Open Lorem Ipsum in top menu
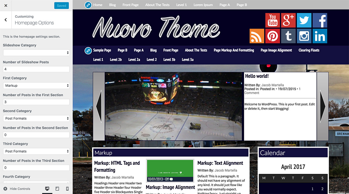Viewport: 349px width, 194px height. point(203,5)
